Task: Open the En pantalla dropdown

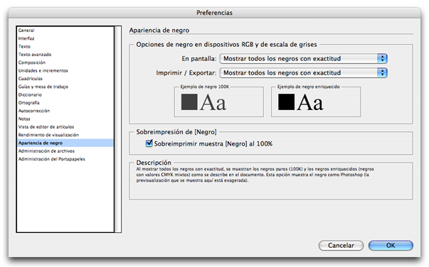Action: click(303, 58)
